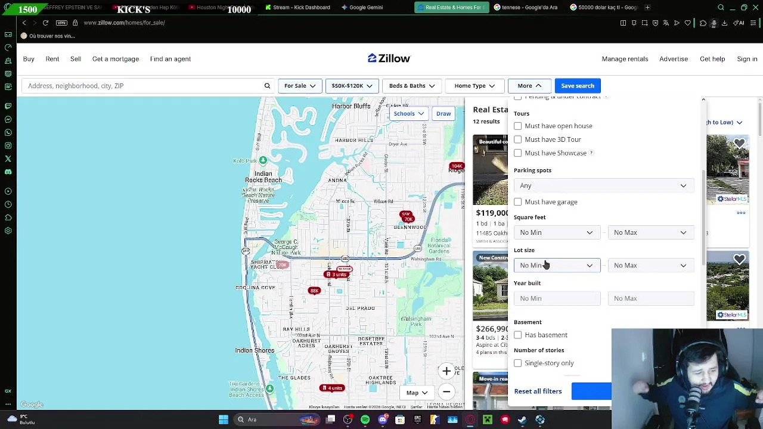Zoom in the map with plus button

pyautogui.click(x=446, y=371)
